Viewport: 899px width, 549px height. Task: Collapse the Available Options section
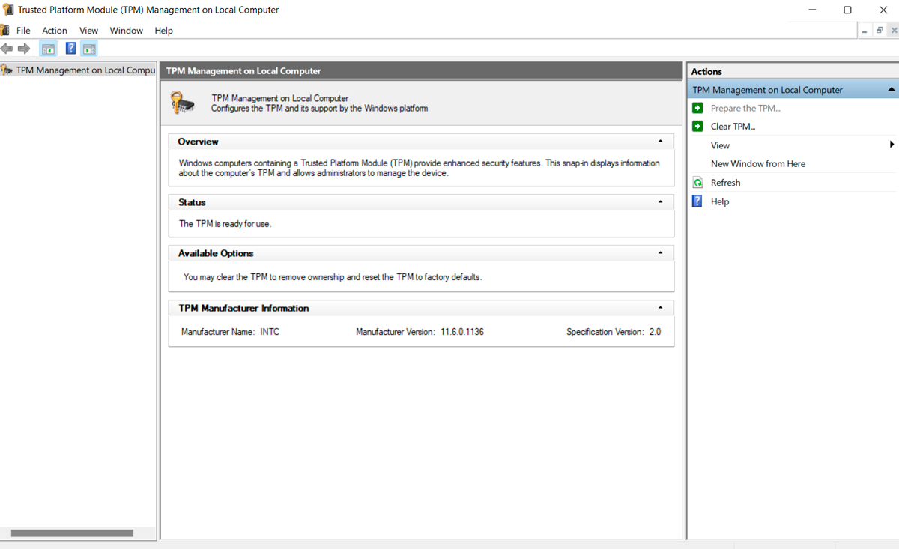660,253
